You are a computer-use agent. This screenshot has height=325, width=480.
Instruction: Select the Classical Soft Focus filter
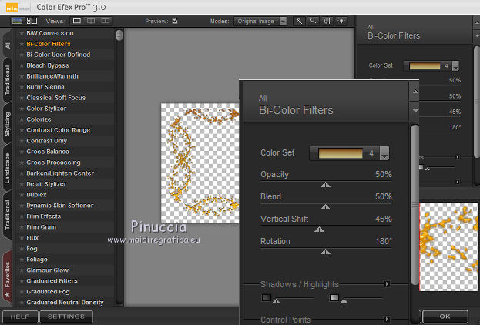[x=56, y=98]
